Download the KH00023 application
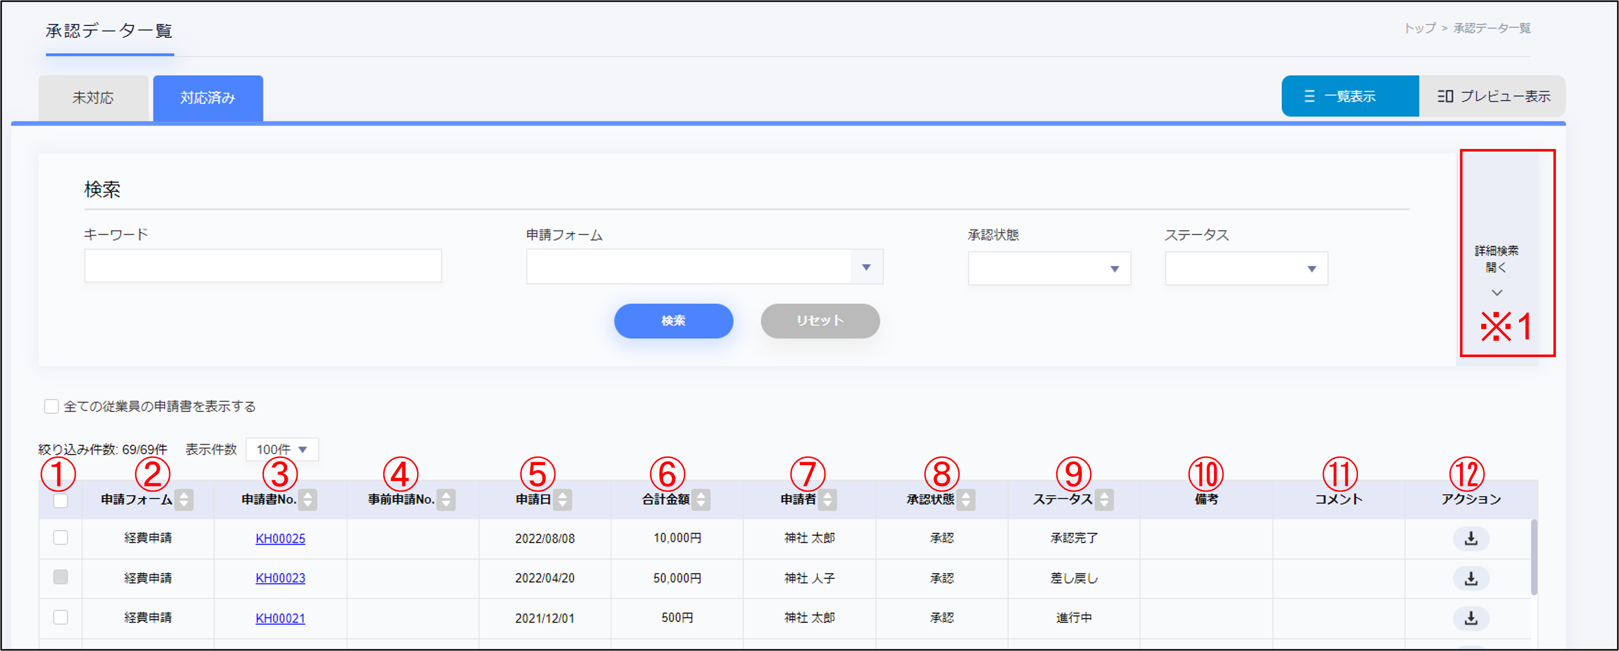 coord(1471,578)
